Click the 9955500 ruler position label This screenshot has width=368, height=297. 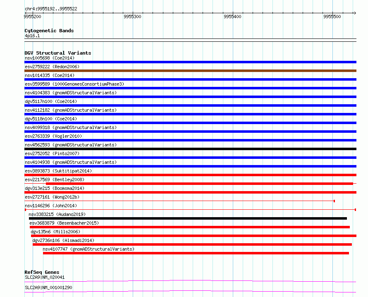point(332,17)
